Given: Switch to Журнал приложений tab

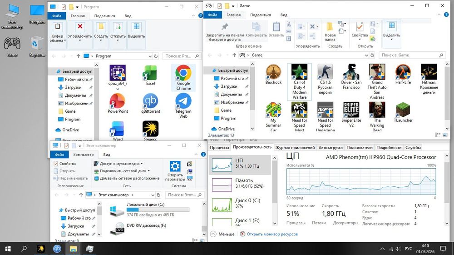Looking at the screenshot, I should pos(295,147).
